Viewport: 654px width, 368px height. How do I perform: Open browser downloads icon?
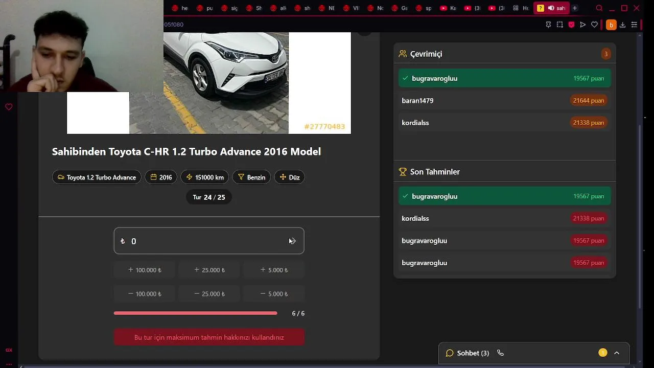click(x=622, y=25)
